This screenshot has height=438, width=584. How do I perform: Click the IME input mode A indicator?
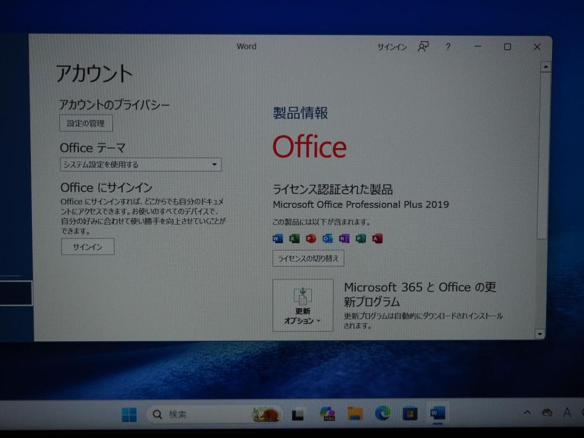(x=567, y=413)
